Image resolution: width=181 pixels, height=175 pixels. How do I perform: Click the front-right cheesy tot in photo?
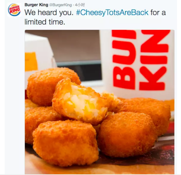pos(127,134)
